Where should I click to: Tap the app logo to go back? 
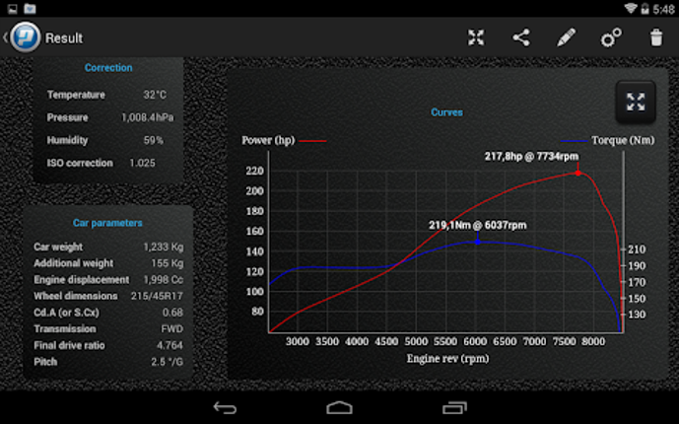coord(25,38)
